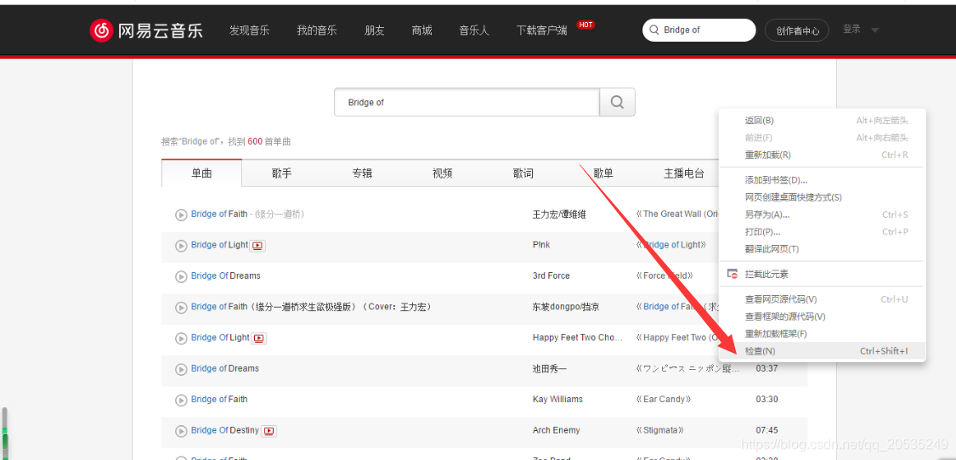Switch to the 歌词 tab
Image resolution: width=956 pixels, height=460 pixels.
(523, 173)
